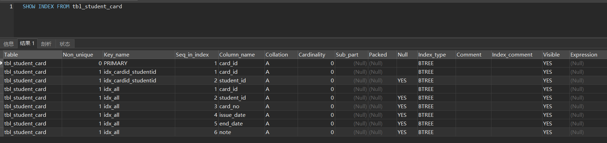This screenshot has height=143, width=607.
Task: Open the 剖析 tab
Action: tap(46, 44)
